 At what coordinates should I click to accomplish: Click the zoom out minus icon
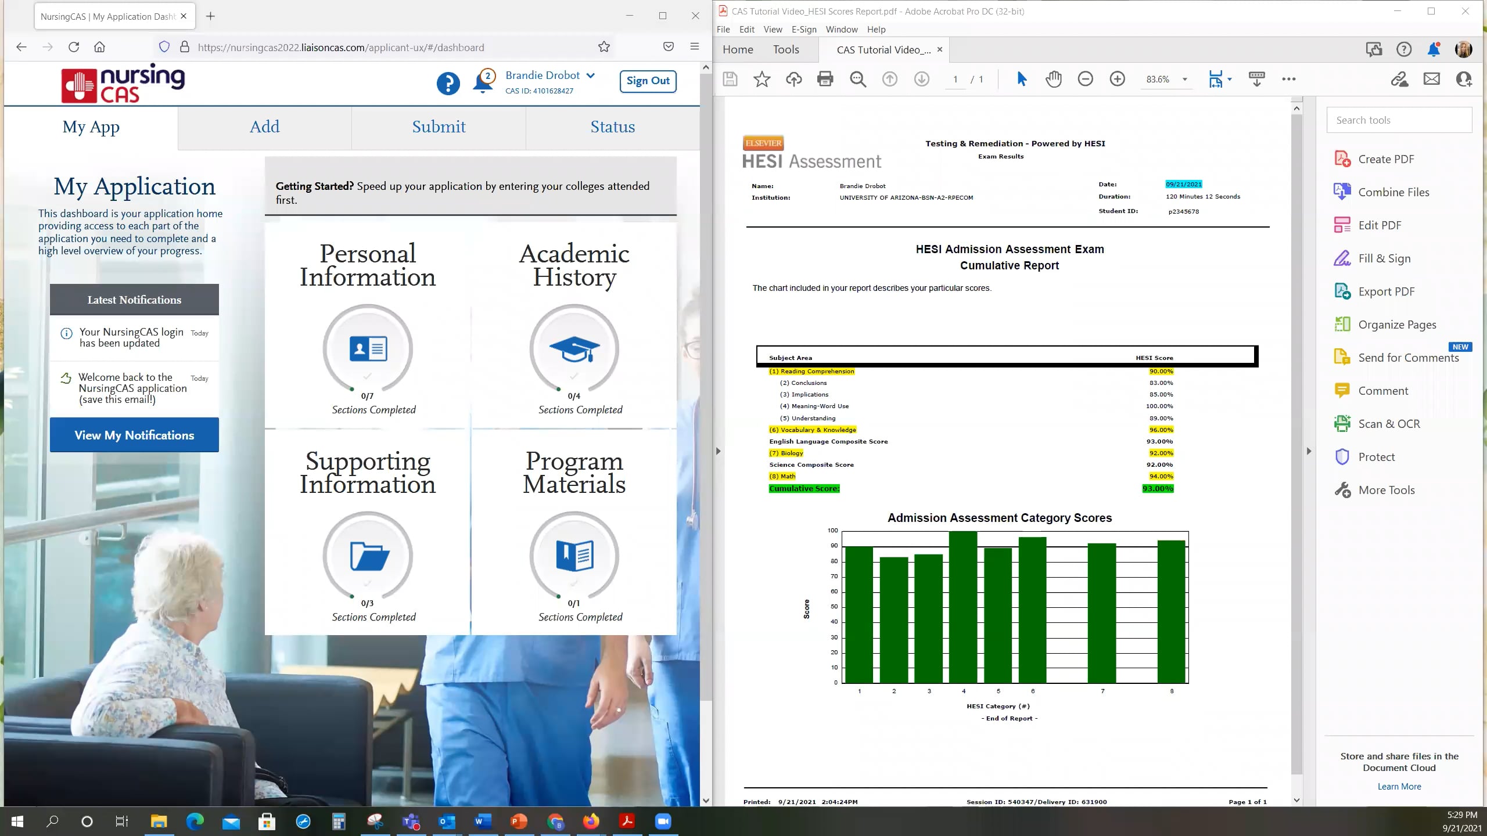tap(1085, 79)
